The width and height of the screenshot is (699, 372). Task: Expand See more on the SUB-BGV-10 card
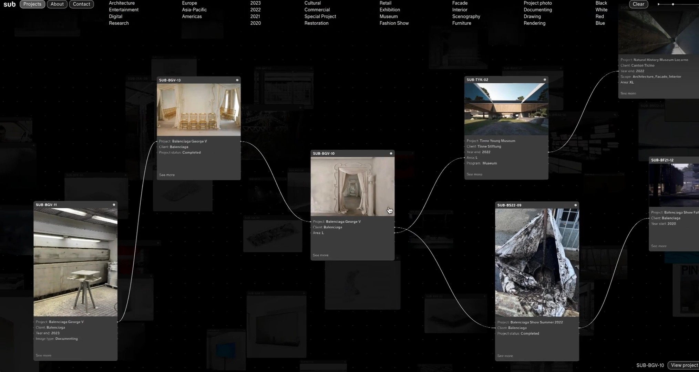coord(320,255)
